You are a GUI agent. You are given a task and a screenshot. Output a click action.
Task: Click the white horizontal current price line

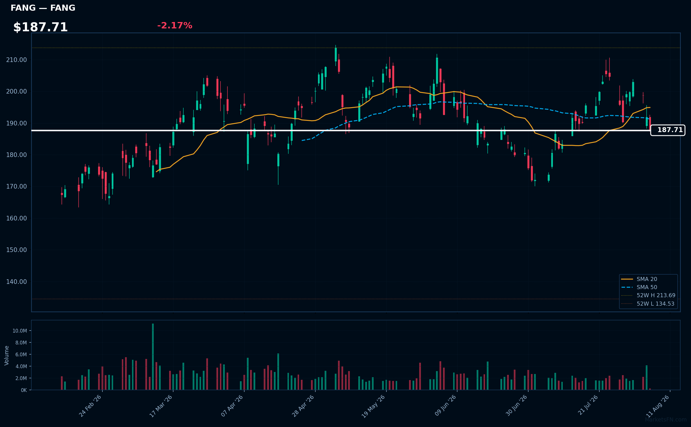click(x=341, y=130)
